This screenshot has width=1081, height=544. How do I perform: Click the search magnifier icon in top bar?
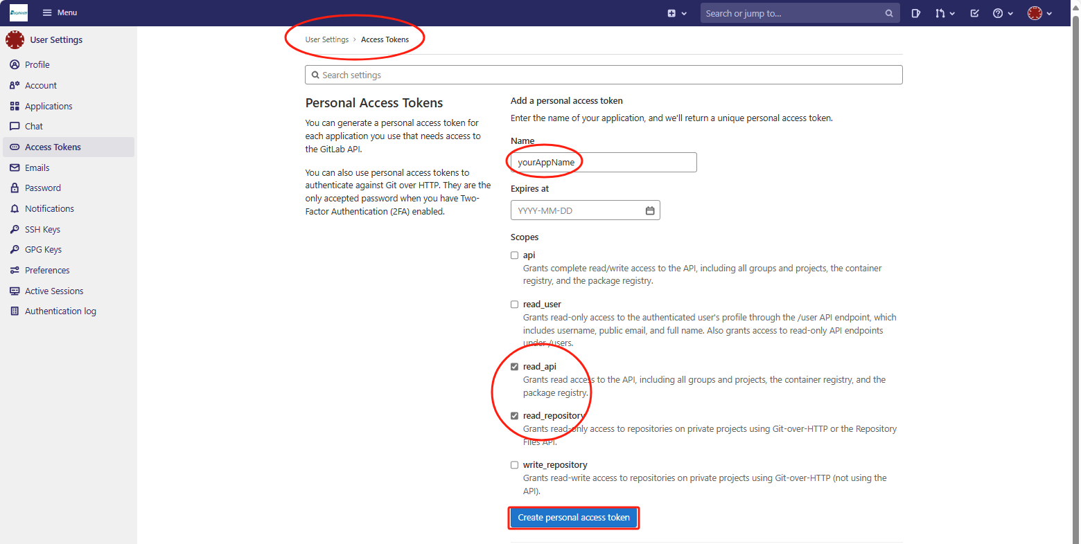(889, 13)
